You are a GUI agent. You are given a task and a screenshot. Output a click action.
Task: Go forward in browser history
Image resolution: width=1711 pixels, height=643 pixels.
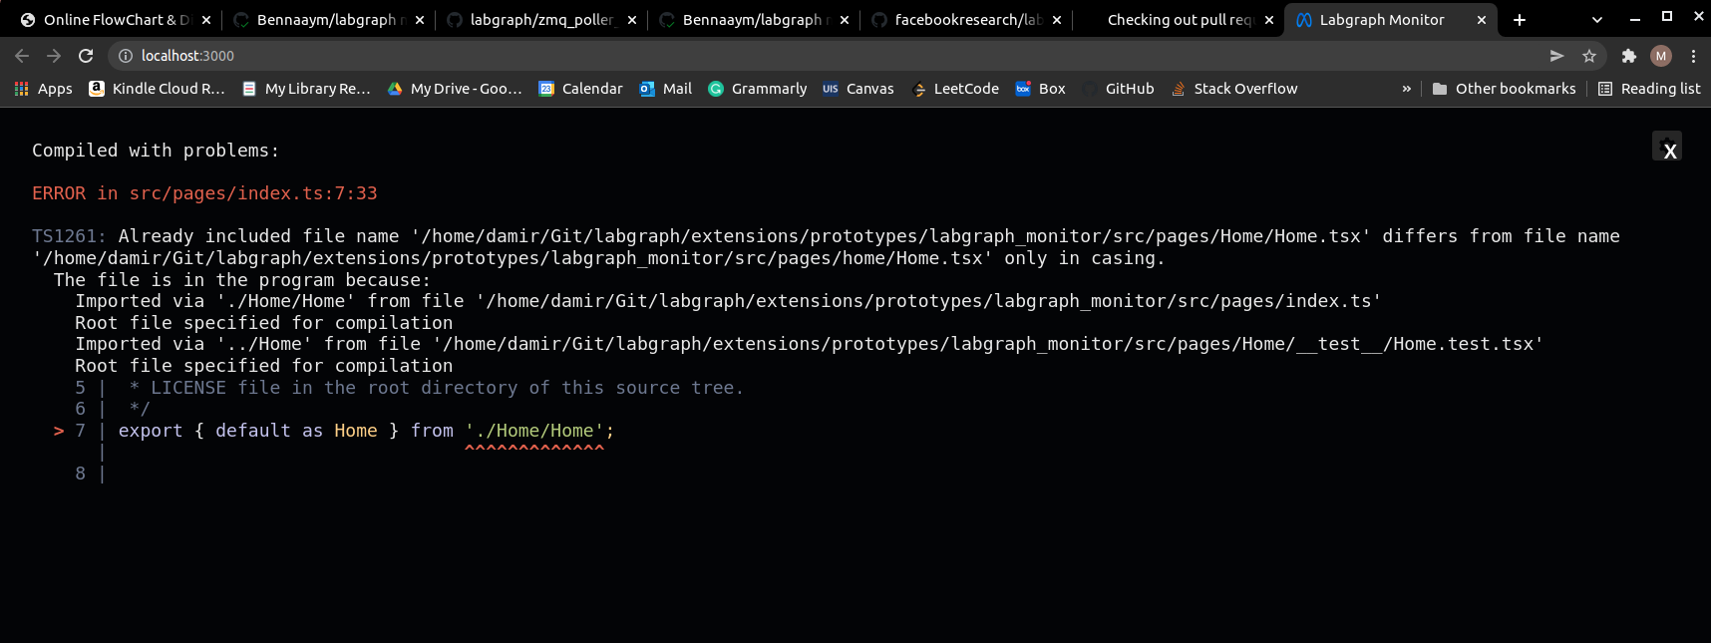coord(54,56)
